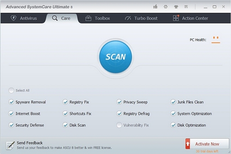Uncheck Disk Optimization
Screen dimensions: 231x154
click(x=173, y=125)
